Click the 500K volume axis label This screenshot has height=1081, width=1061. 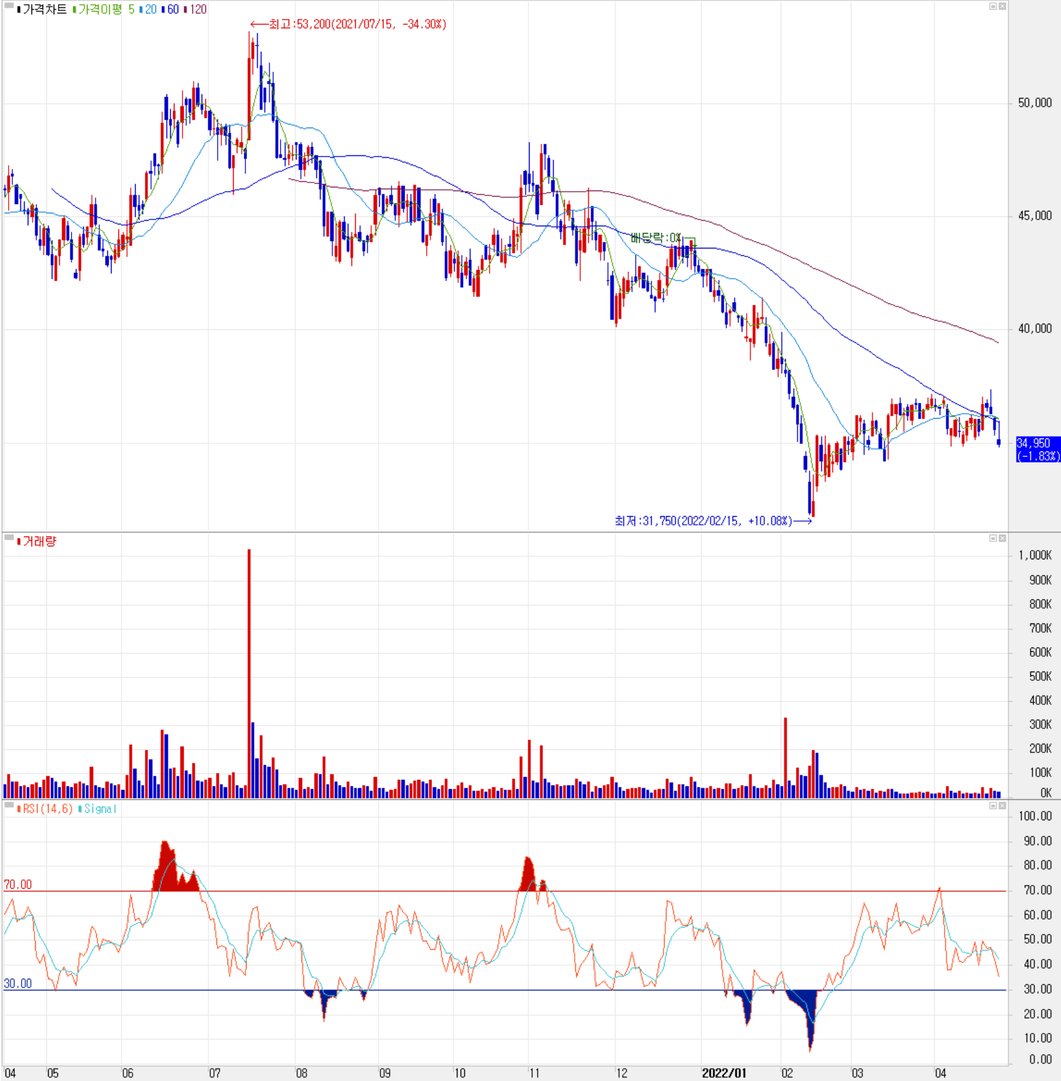(1040, 676)
